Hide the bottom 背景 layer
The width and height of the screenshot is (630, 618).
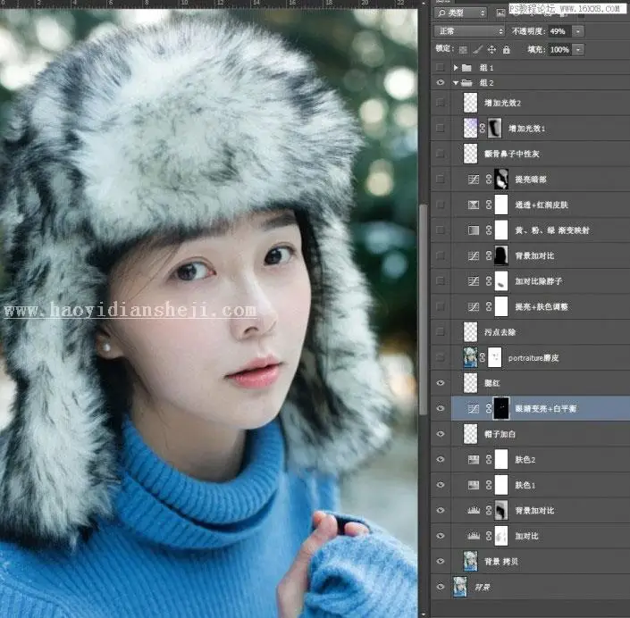coord(441,586)
